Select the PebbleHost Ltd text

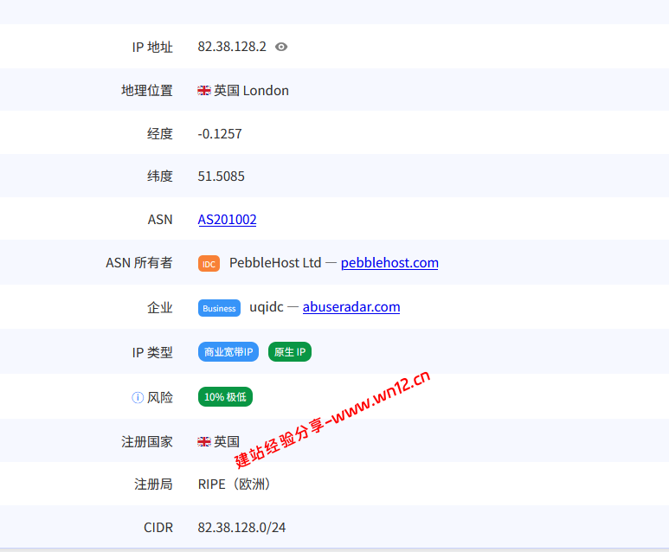pos(275,263)
